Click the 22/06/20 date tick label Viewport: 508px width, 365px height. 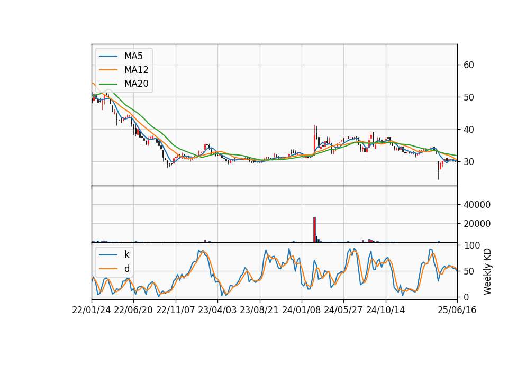coord(133,310)
